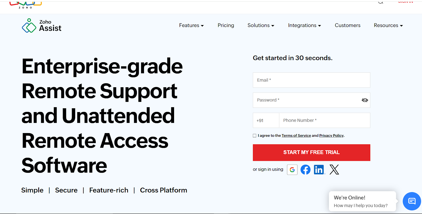Screen dimensions: 422x214
Task: Open the Resources dropdown menu
Action: [388, 26]
